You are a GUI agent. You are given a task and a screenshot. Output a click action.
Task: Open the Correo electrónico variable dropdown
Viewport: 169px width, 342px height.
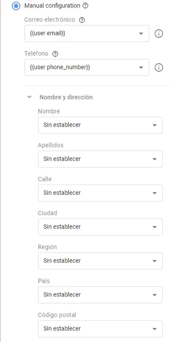click(87, 33)
